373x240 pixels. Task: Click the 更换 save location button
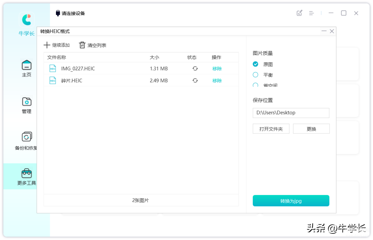311,129
